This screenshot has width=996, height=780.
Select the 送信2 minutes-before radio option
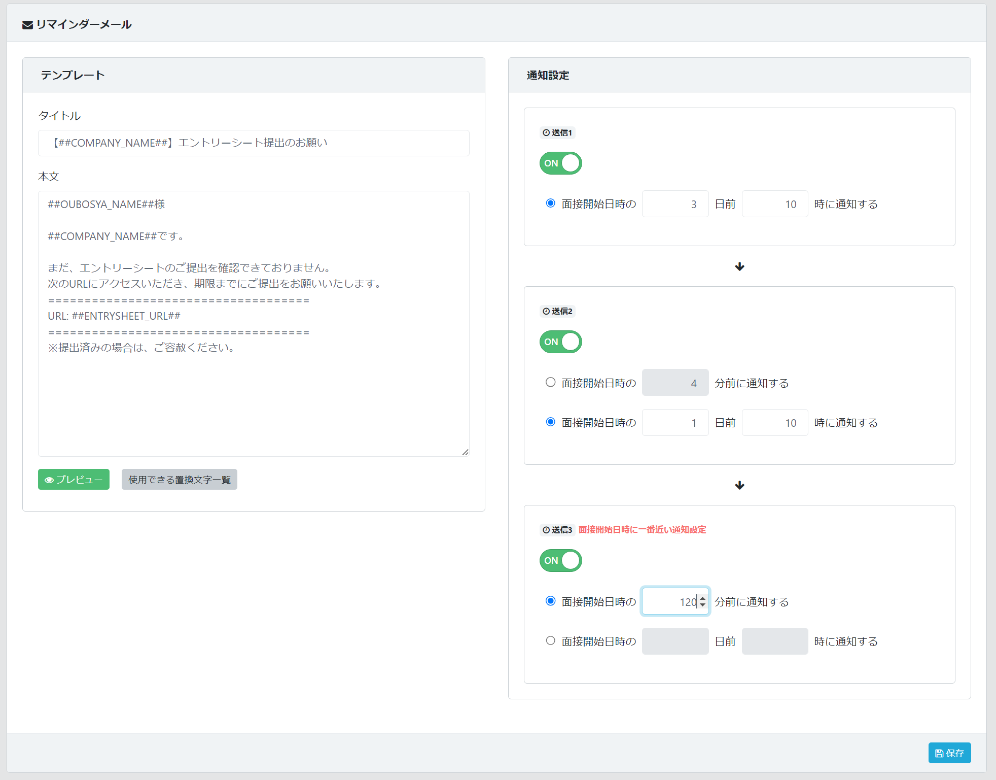pos(550,382)
